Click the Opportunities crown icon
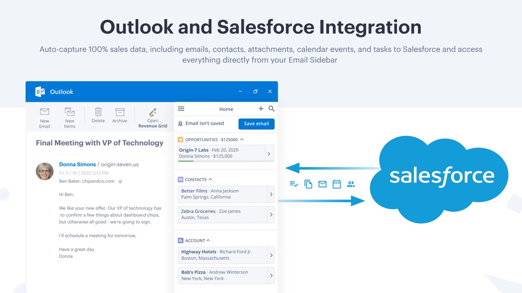Screen dimensions: 522x293 click(x=181, y=140)
